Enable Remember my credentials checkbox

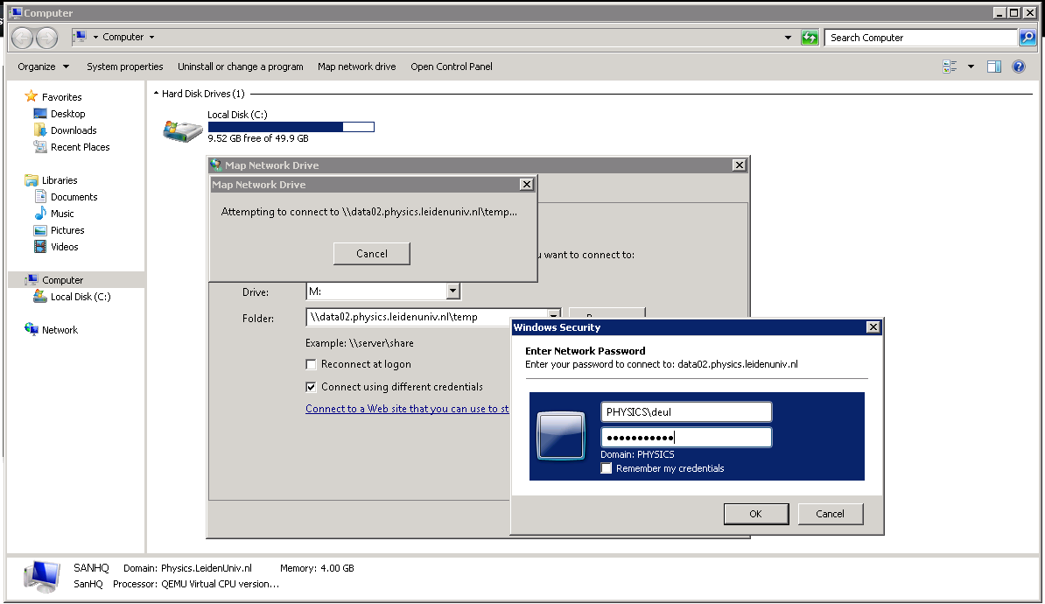(x=607, y=468)
